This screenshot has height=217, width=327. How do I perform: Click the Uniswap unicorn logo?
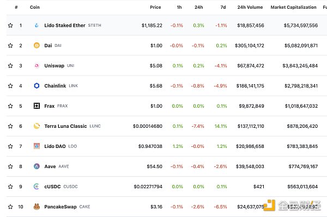click(x=37, y=66)
